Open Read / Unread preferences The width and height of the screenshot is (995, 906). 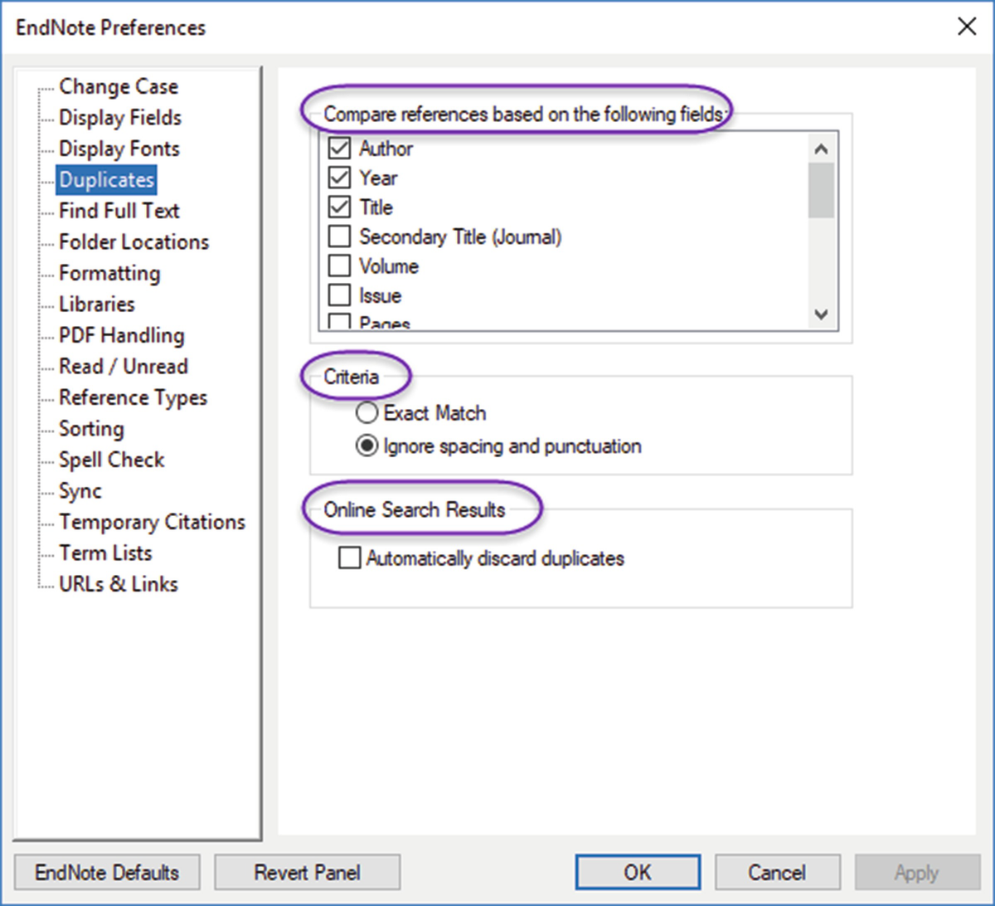click(123, 367)
